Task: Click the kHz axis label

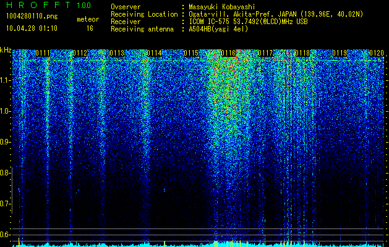Action: [x=6, y=50]
